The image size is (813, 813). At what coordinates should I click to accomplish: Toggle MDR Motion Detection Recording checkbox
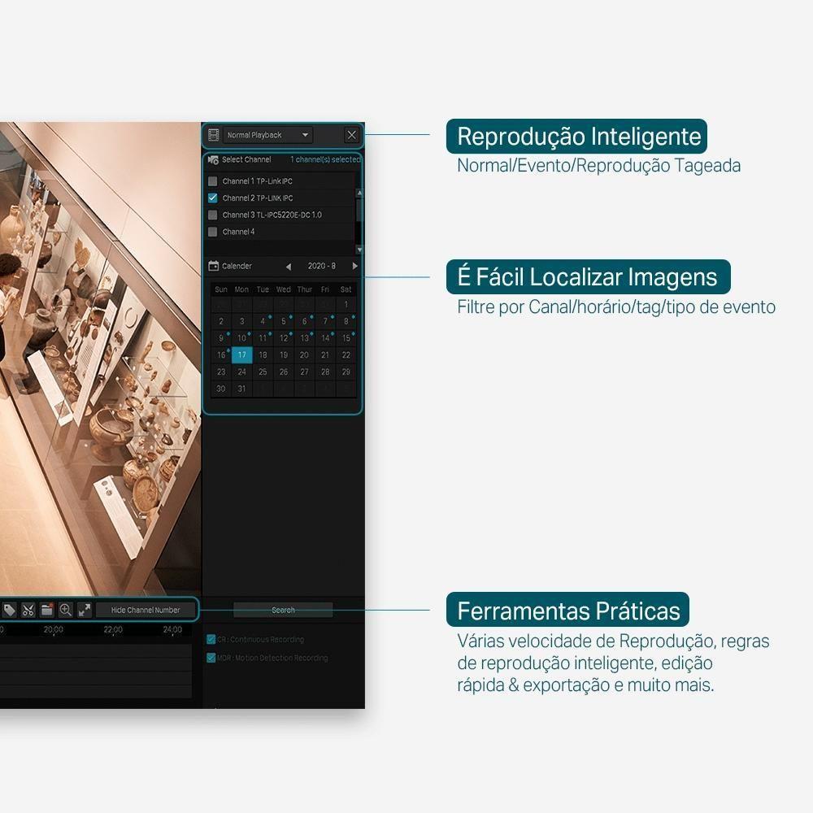pyautogui.click(x=211, y=658)
